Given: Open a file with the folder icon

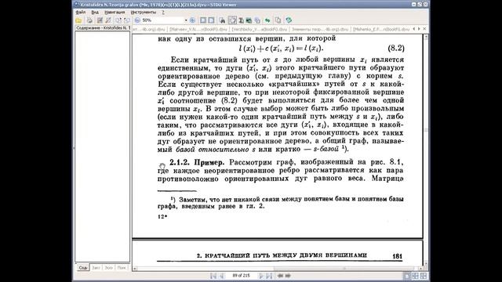Looking at the screenshot, I should tap(78, 20).
